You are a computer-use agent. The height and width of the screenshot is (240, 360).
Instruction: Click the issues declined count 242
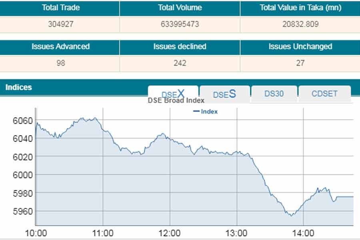point(180,63)
